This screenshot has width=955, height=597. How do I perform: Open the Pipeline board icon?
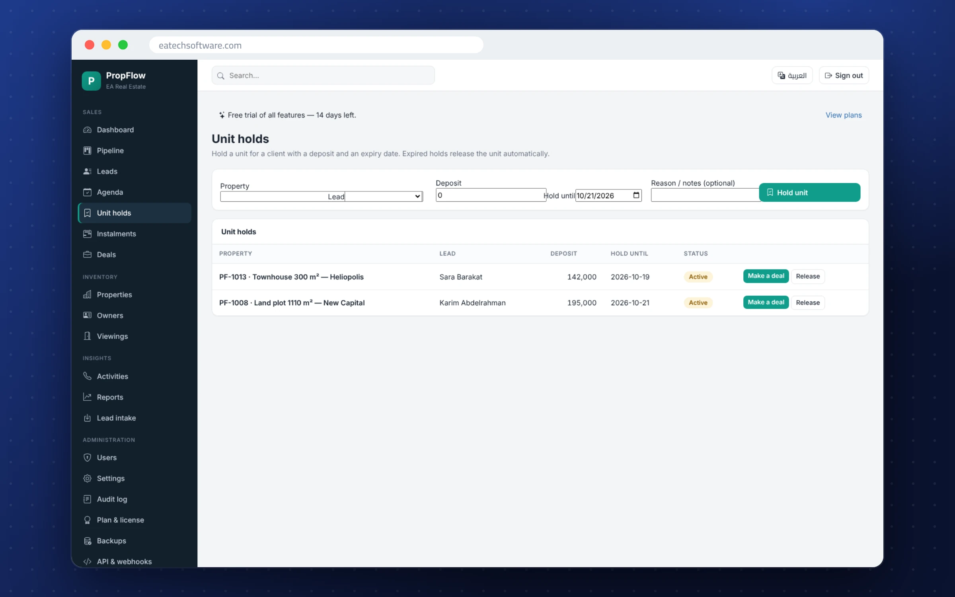tap(87, 150)
